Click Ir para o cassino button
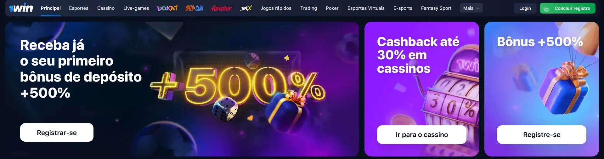This screenshot has height=159, width=604. click(422, 135)
